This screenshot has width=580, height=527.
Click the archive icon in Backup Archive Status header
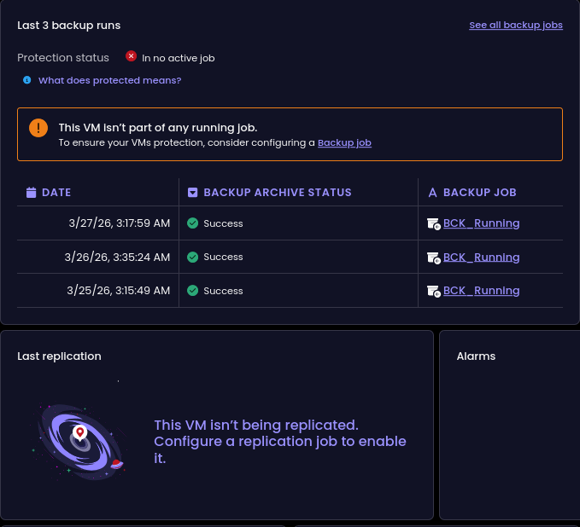point(193,193)
